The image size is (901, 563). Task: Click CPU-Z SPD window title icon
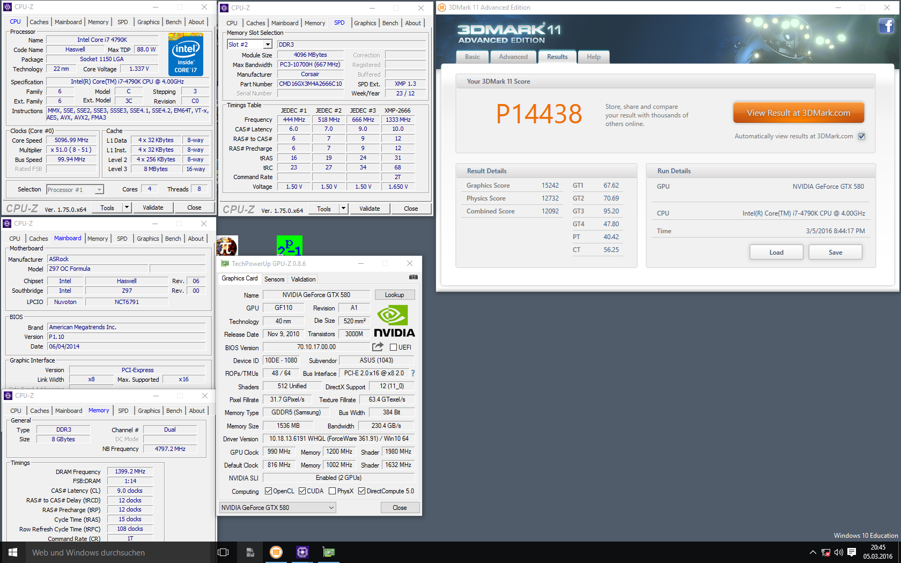click(x=224, y=8)
